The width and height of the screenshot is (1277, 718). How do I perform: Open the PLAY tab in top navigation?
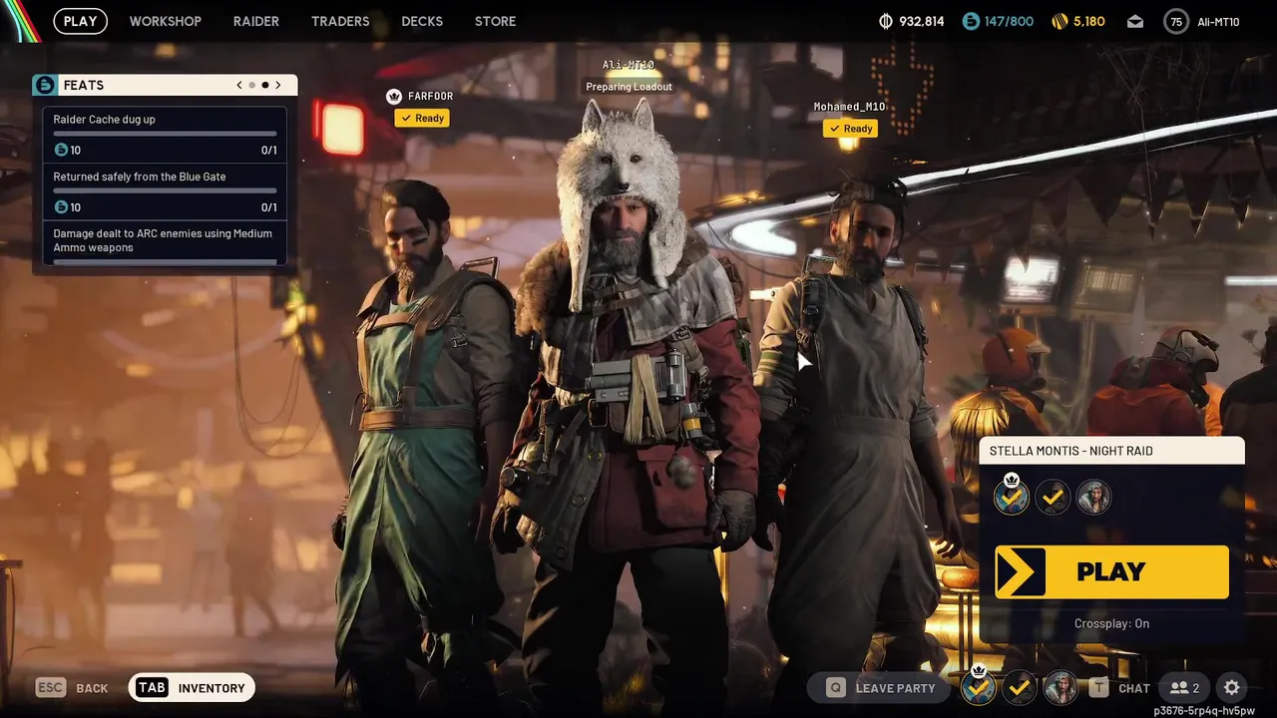tap(81, 21)
